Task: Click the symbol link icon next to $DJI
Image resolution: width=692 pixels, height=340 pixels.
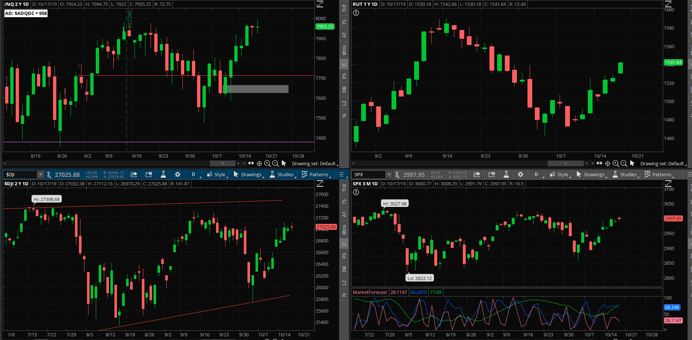Action: pyautogui.click(x=49, y=175)
